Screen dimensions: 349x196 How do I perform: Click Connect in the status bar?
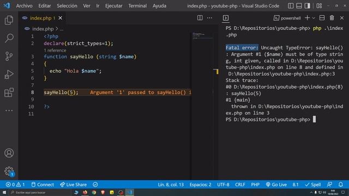point(43,185)
